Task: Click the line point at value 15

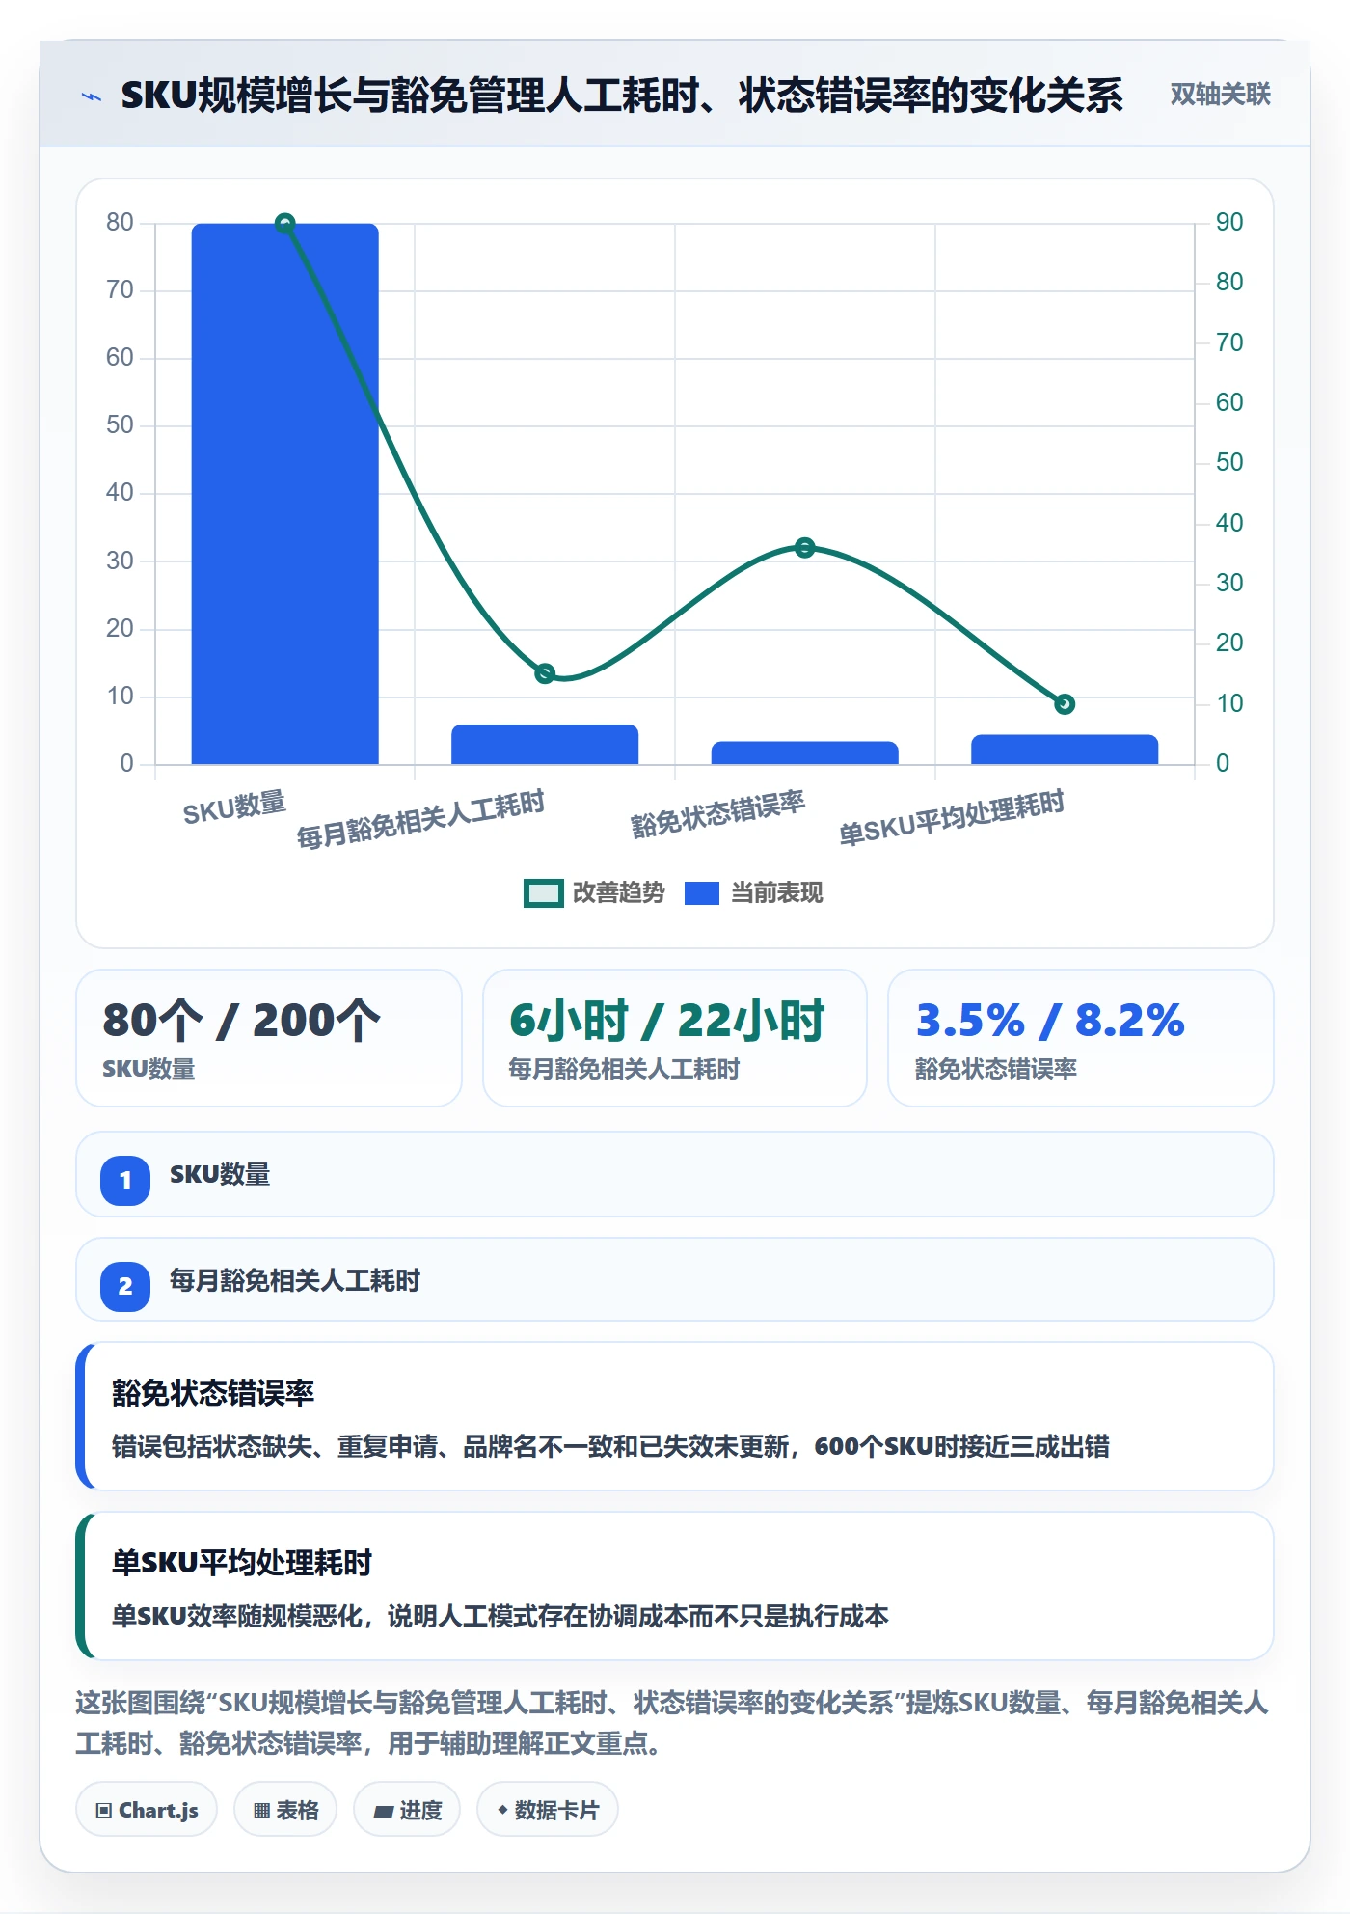Action: click(x=545, y=673)
